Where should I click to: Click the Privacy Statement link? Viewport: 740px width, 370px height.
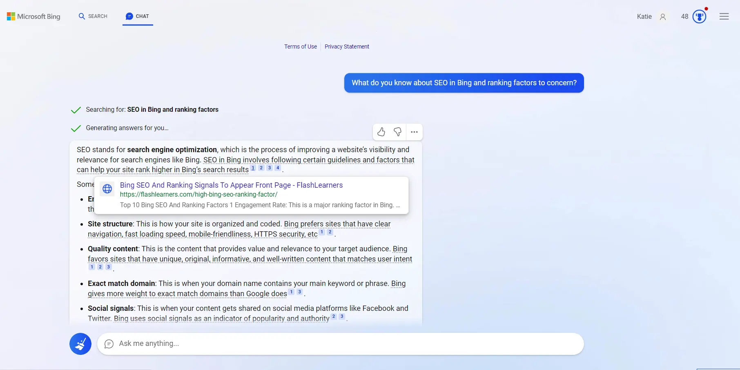coord(347,47)
